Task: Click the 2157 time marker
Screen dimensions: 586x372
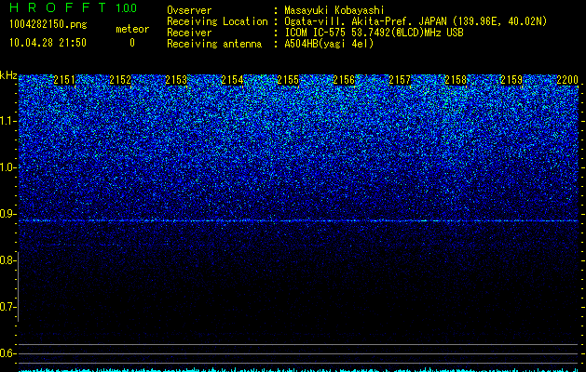Action: pyautogui.click(x=400, y=80)
